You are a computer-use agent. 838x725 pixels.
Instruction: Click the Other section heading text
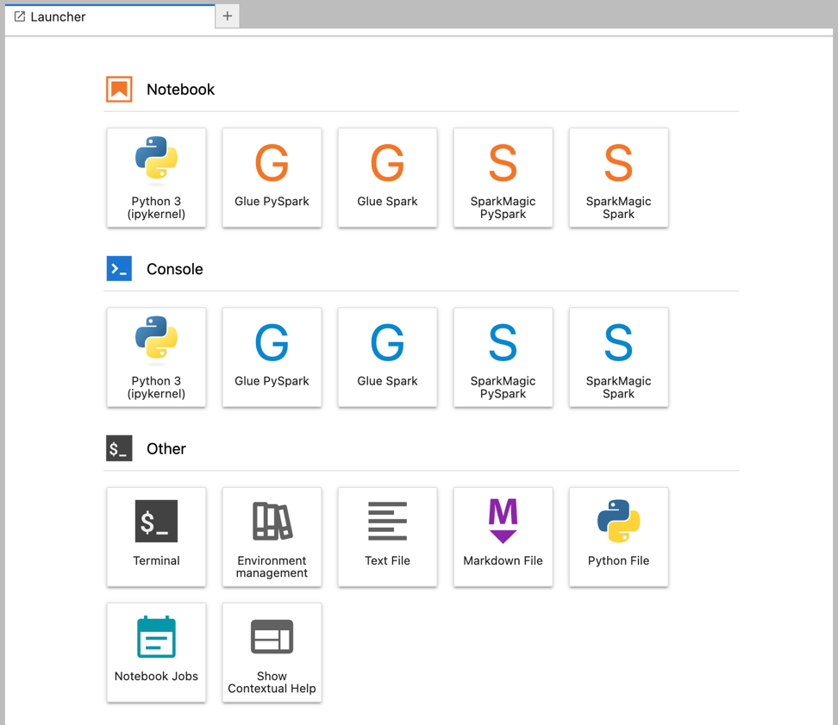point(166,448)
